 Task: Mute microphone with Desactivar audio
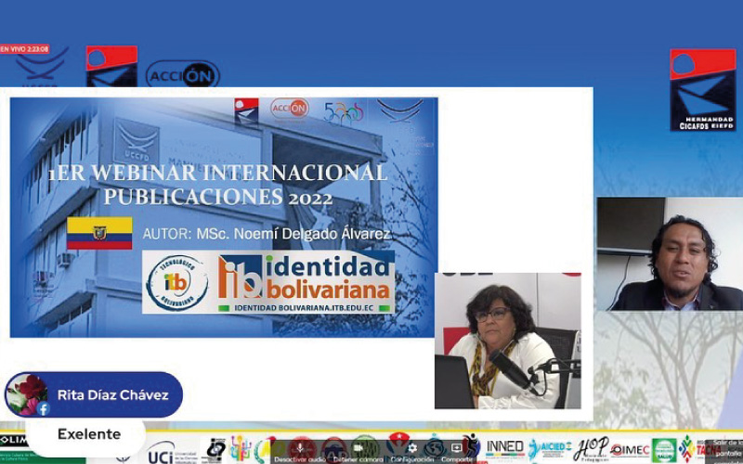click(299, 452)
